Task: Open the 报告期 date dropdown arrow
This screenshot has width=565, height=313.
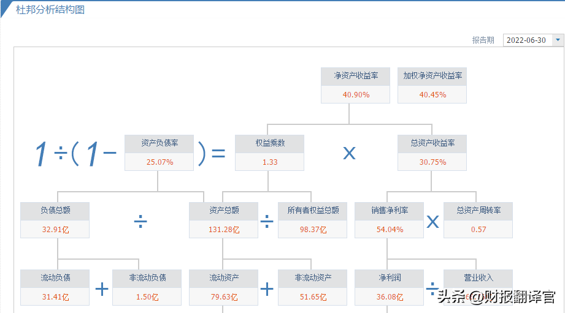Action: 558,40
